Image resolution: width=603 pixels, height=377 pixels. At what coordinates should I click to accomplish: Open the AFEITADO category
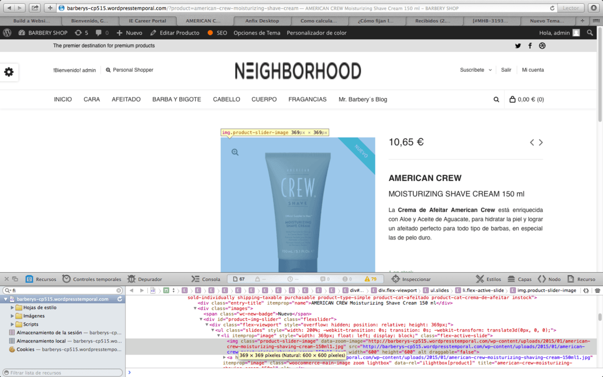coord(126,100)
